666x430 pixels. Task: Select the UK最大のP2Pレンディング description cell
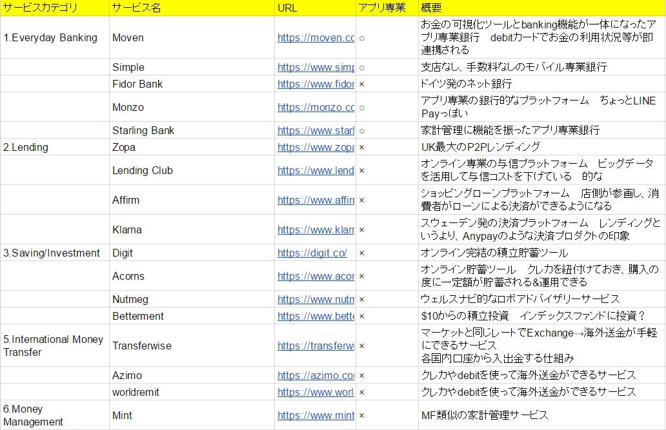[x=542, y=147]
